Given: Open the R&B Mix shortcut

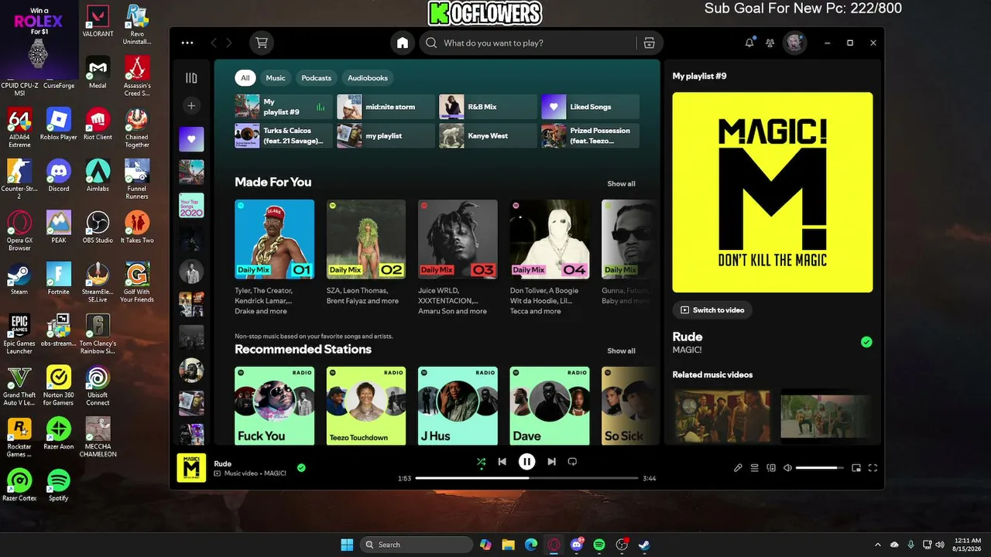Looking at the screenshot, I should pos(488,107).
